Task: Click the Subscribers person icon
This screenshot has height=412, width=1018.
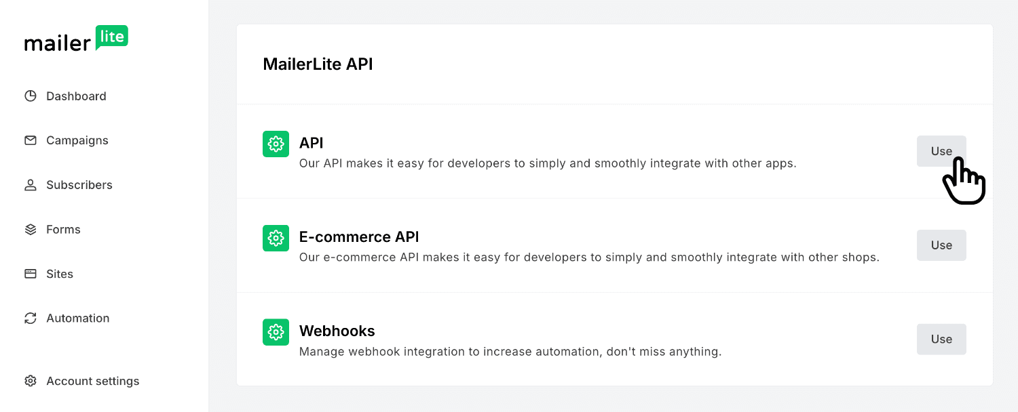Action: (x=31, y=185)
